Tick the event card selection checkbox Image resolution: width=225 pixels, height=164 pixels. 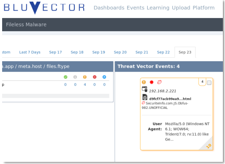click(209, 83)
